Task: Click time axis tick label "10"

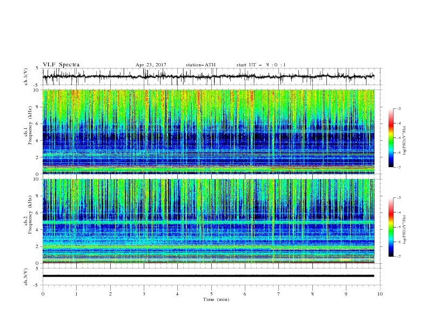Action: click(380, 294)
